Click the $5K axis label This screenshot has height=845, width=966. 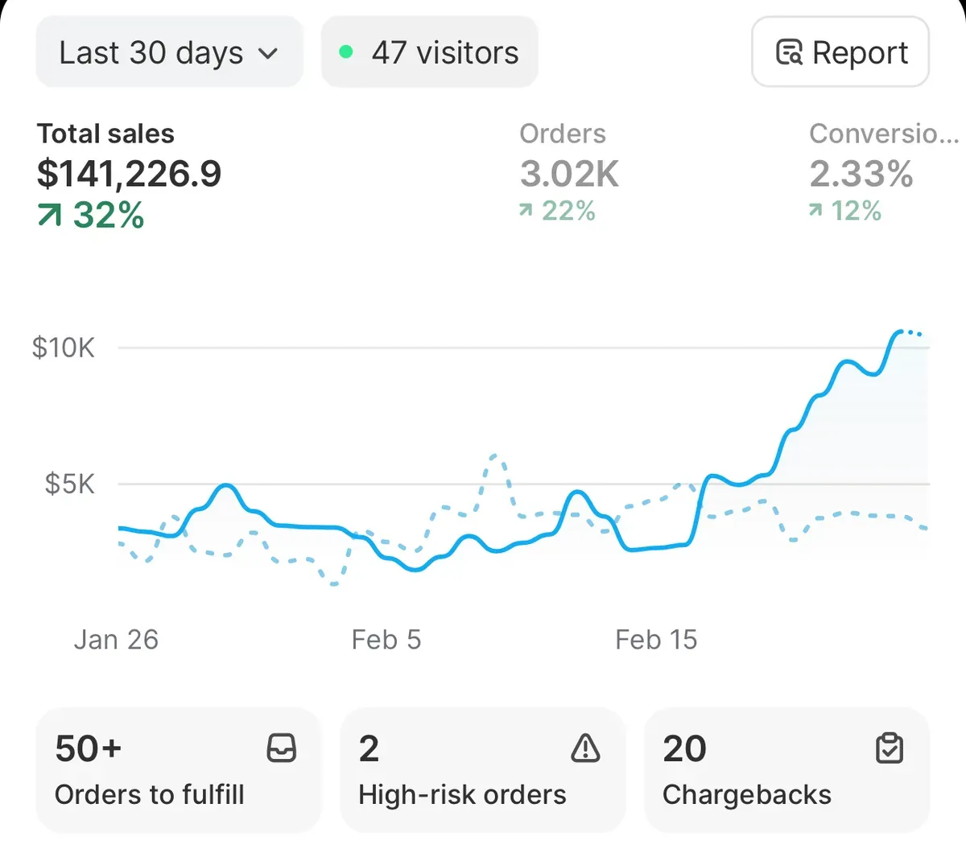(x=69, y=484)
